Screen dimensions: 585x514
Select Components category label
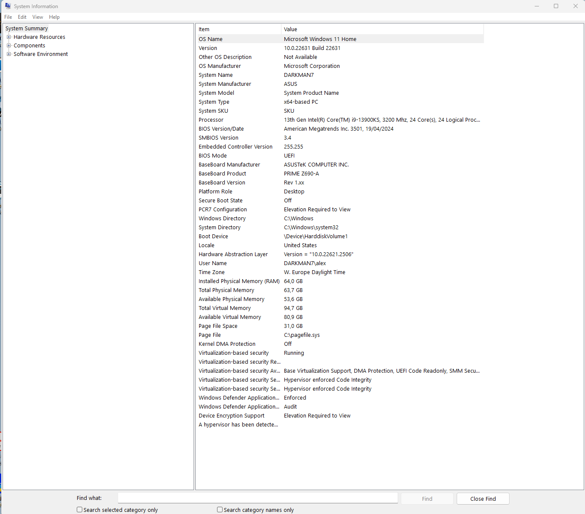click(x=29, y=46)
